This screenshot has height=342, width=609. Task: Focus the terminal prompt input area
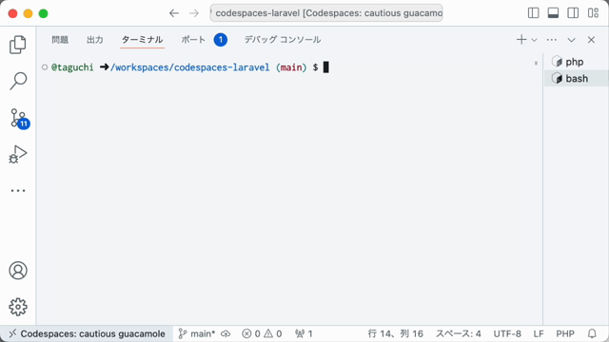point(325,67)
